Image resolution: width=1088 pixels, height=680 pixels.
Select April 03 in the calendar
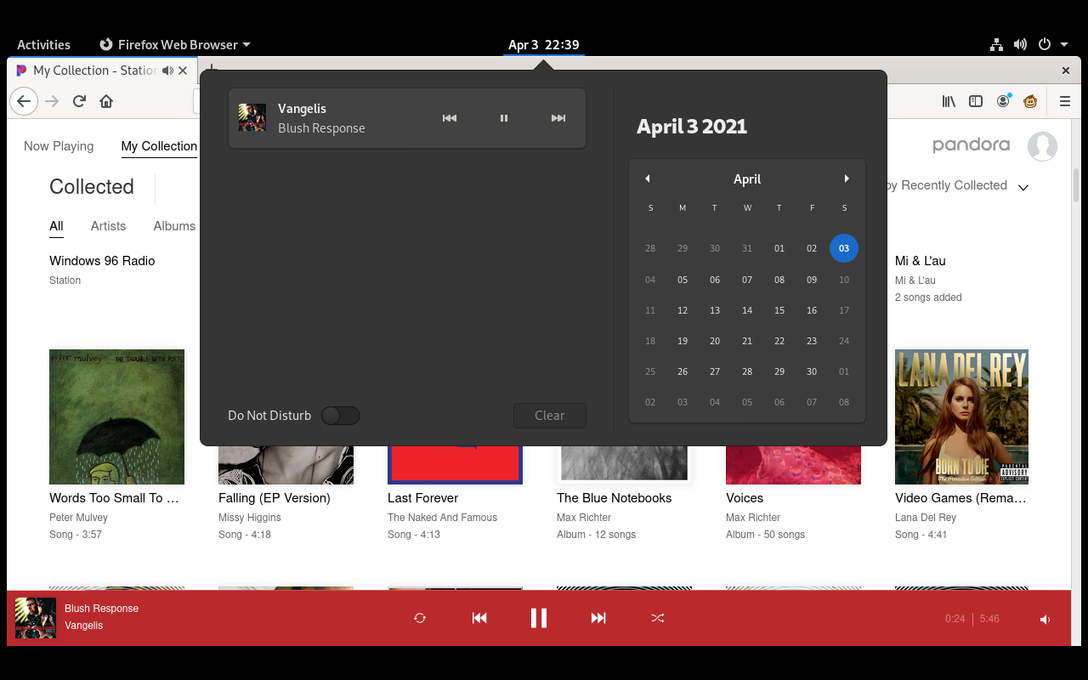844,248
